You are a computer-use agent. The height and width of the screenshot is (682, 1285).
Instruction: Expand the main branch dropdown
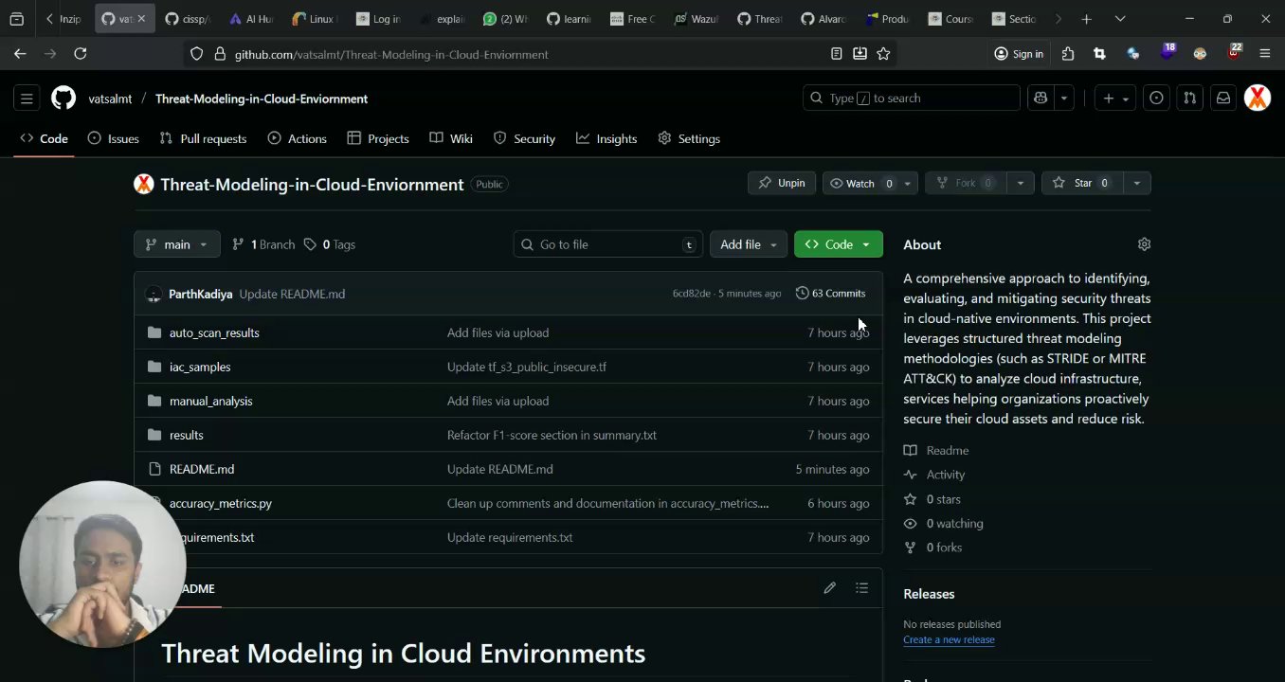[177, 244]
